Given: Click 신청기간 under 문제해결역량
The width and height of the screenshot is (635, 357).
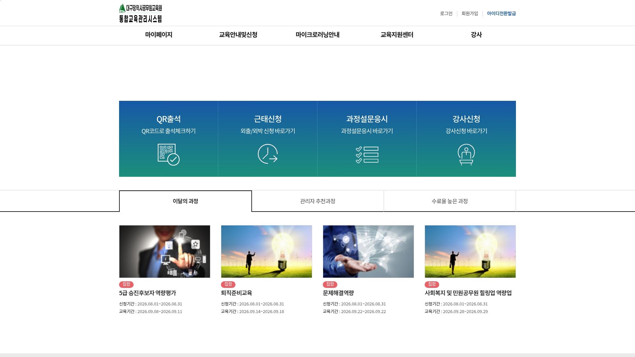Looking at the screenshot, I should 354,304.
